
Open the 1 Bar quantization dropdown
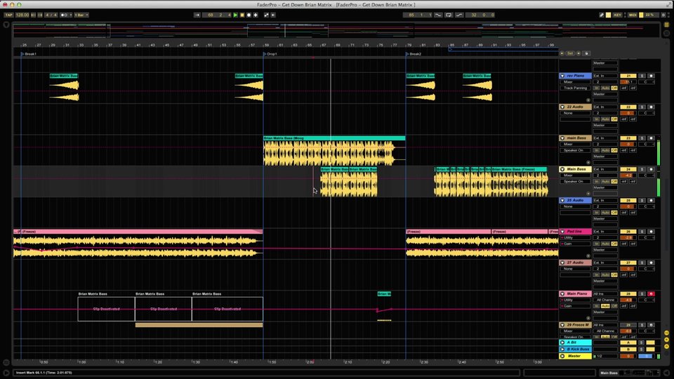pyautogui.click(x=81, y=15)
